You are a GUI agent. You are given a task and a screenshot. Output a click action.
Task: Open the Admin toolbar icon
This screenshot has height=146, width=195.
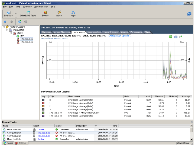[59, 14]
